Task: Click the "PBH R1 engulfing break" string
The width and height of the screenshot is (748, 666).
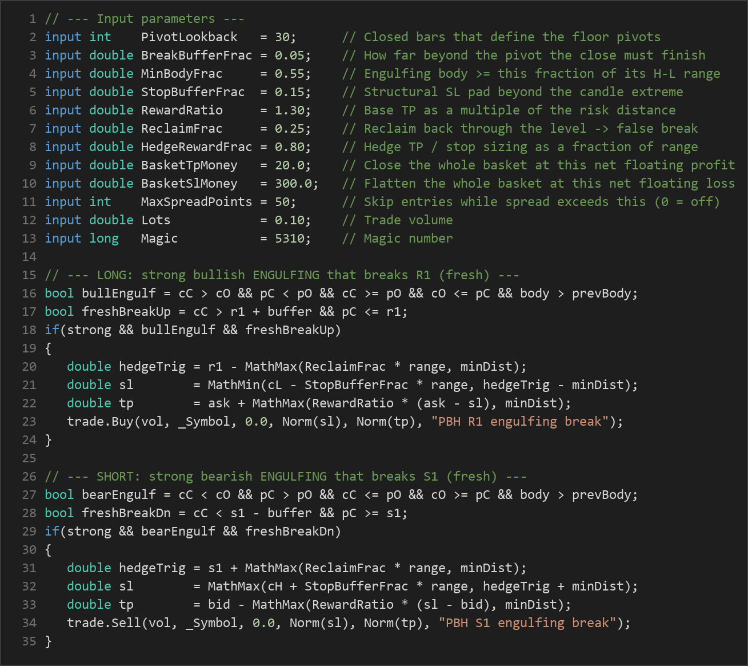Action: 520,422
